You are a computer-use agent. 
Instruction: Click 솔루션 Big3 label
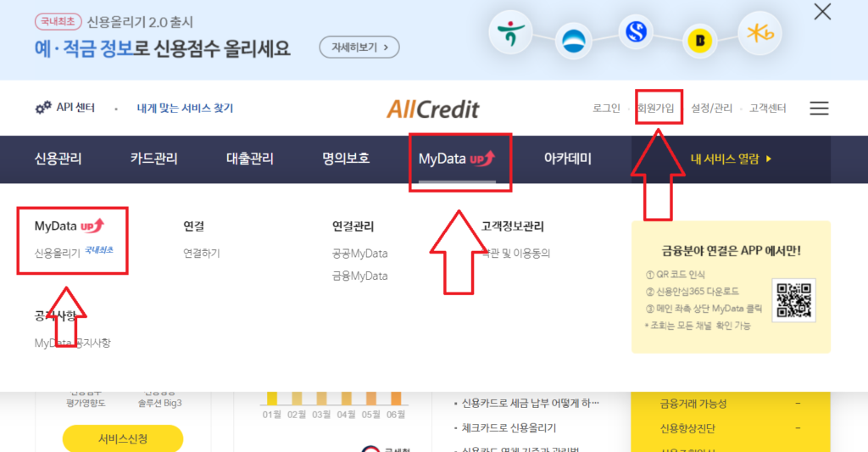(160, 404)
